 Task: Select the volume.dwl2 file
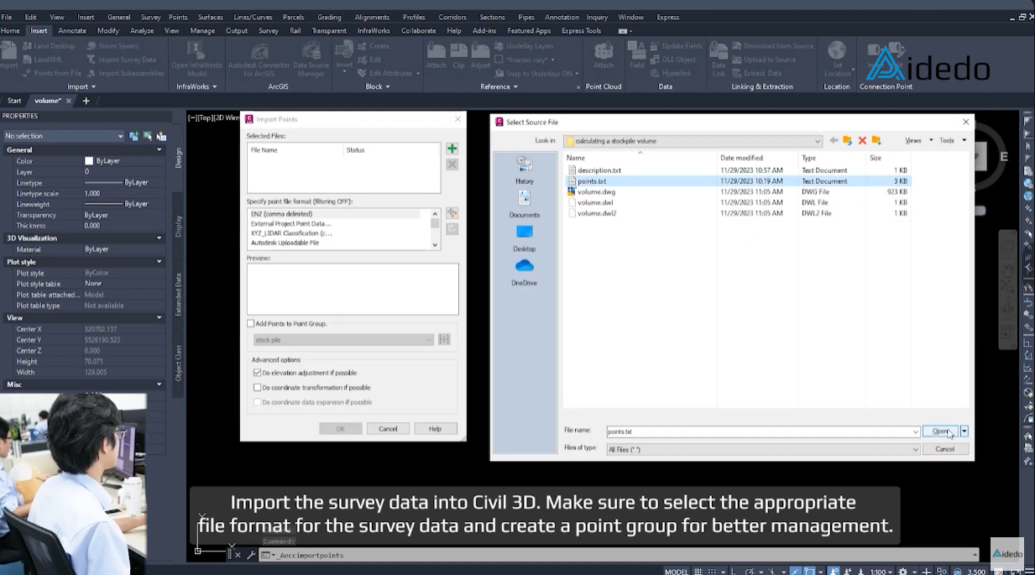click(596, 213)
